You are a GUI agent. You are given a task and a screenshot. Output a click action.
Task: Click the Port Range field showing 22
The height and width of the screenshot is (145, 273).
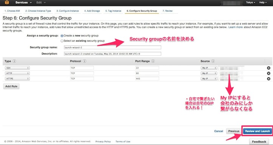tap(147, 68)
